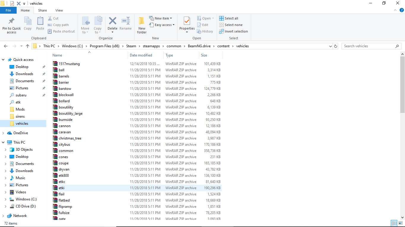Click the Copy to icon
The width and height of the screenshot is (405, 227).
tap(98, 21)
